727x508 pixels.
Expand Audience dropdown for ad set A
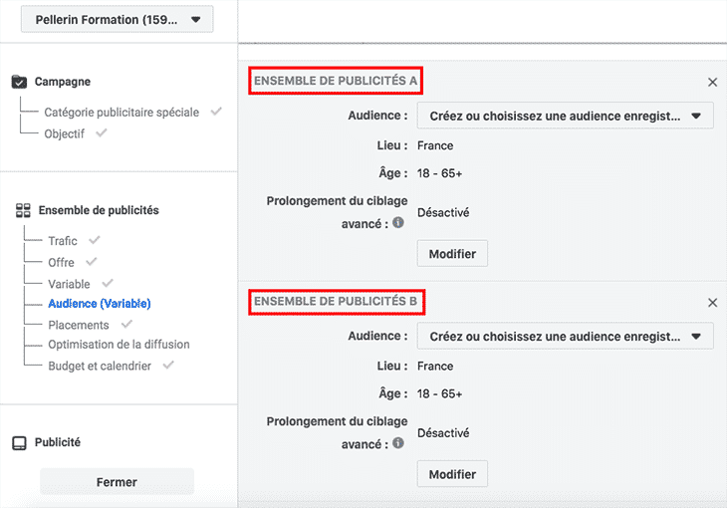pyautogui.click(x=566, y=116)
